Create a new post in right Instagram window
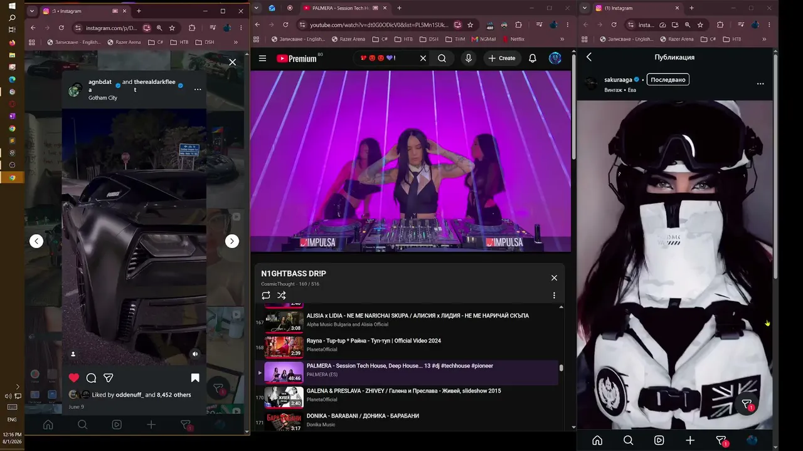 (690, 440)
